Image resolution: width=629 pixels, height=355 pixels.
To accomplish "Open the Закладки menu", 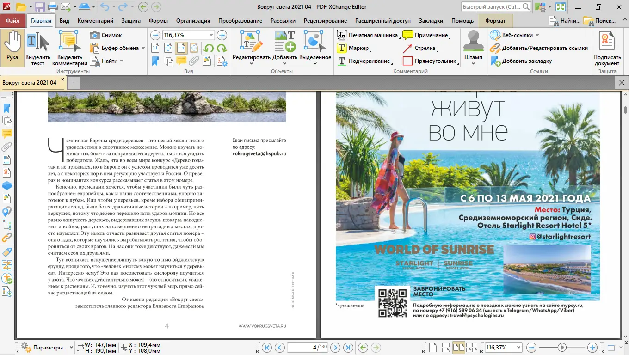I will click(x=431, y=20).
